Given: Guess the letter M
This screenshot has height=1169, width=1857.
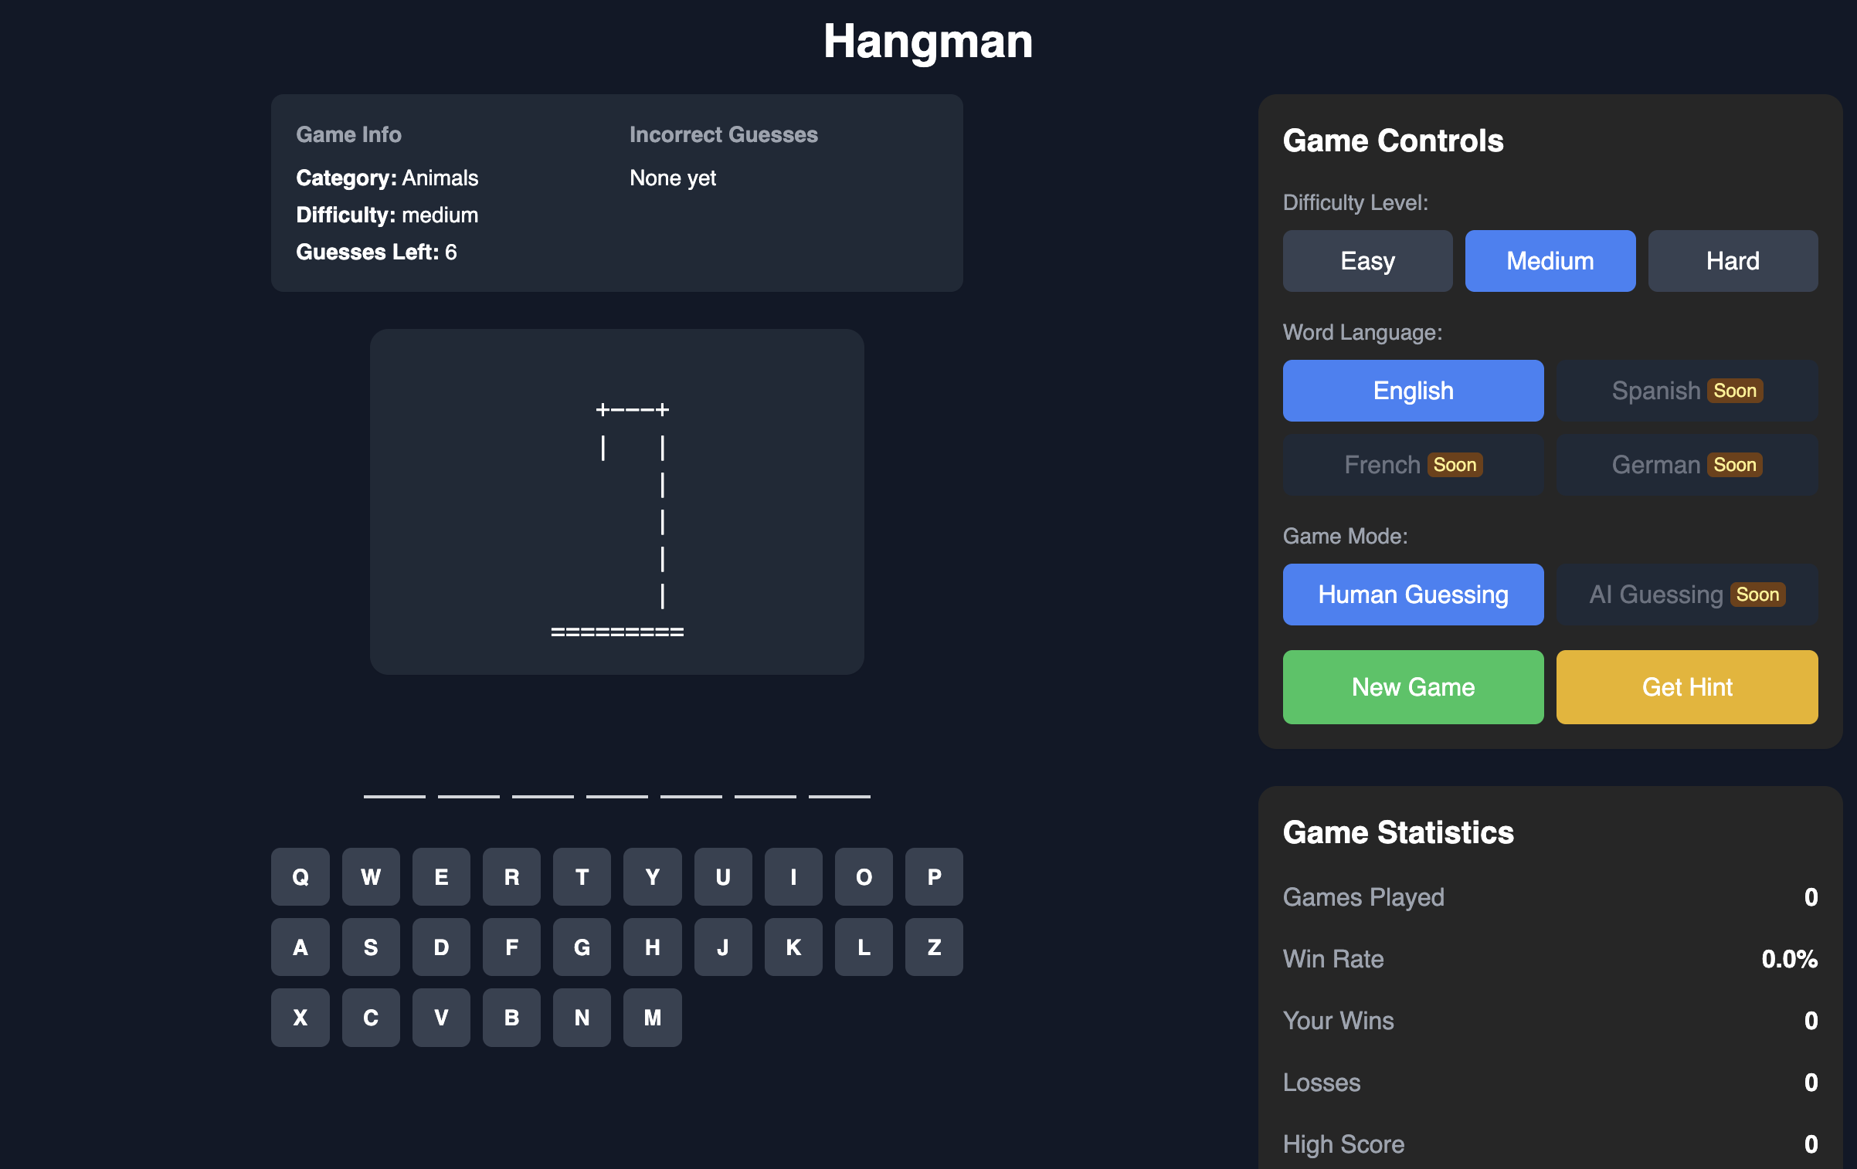Looking at the screenshot, I should tap(652, 1017).
